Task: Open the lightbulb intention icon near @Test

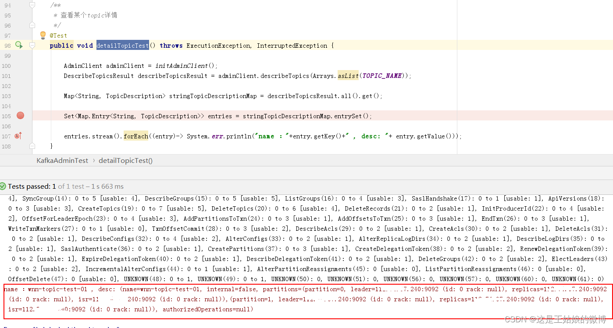Action: [x=43, y=35]
